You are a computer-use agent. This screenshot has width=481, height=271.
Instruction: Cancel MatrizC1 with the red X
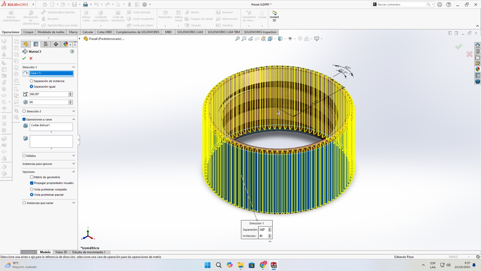31,58
